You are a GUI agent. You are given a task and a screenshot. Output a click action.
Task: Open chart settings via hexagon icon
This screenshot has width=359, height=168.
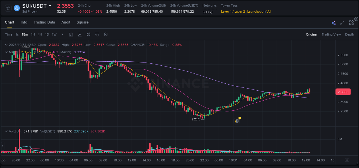tap(105, 34)
